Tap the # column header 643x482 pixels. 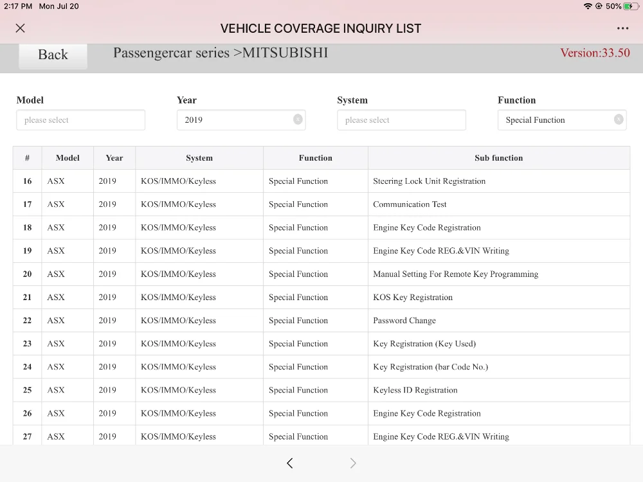click(27, 158)
